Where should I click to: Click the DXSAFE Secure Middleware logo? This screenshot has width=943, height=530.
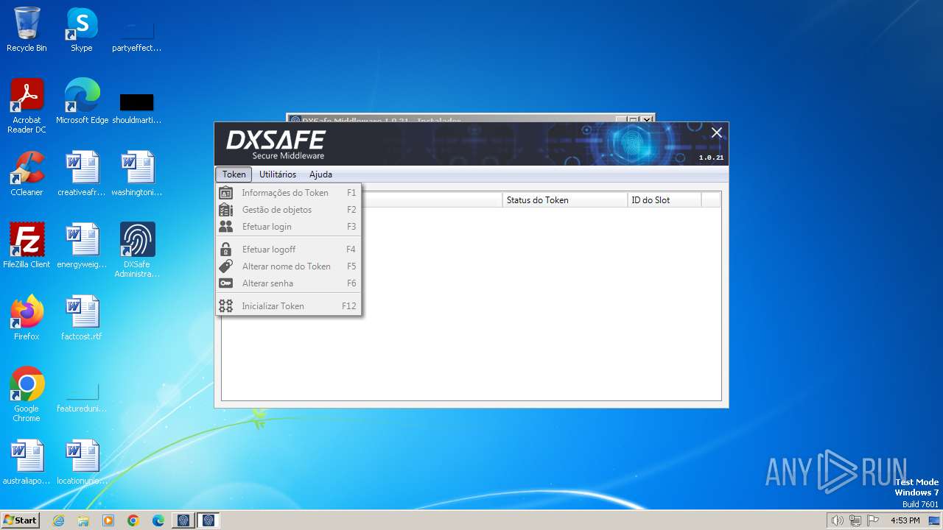(x=276, y=144)
